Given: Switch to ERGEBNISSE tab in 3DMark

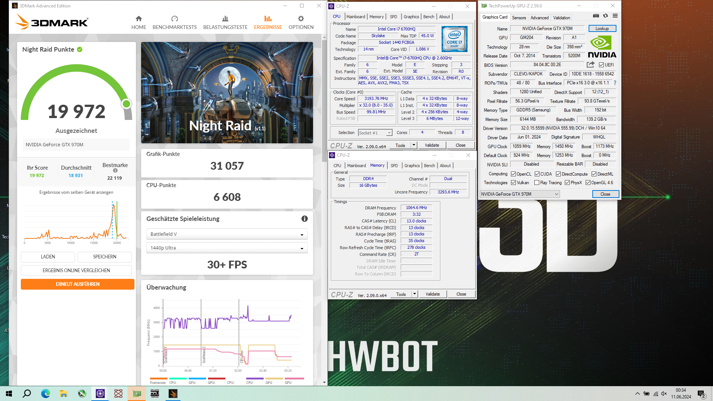Looking at the screenshot, I should [268, 22].
